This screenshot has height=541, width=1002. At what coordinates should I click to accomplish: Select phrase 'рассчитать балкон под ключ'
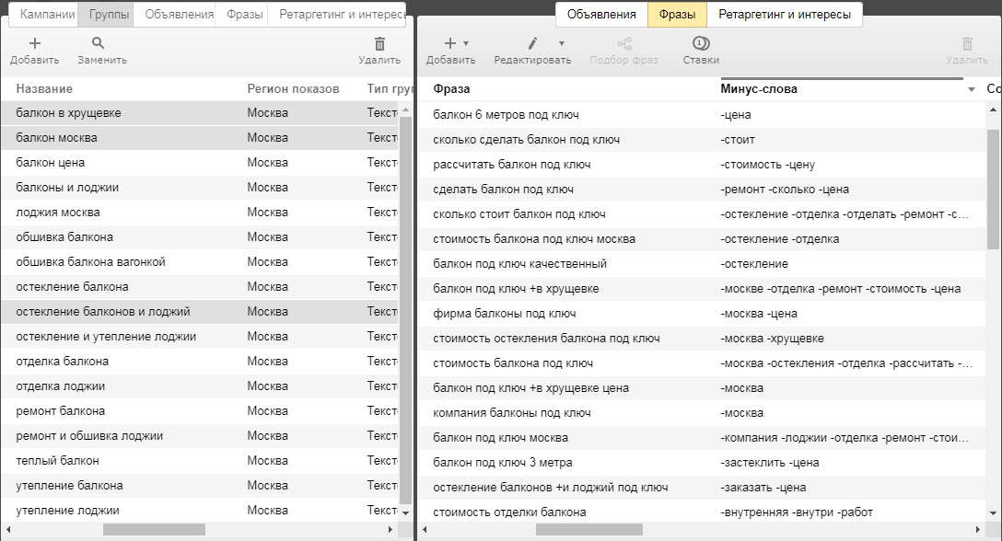pos(512,165)
